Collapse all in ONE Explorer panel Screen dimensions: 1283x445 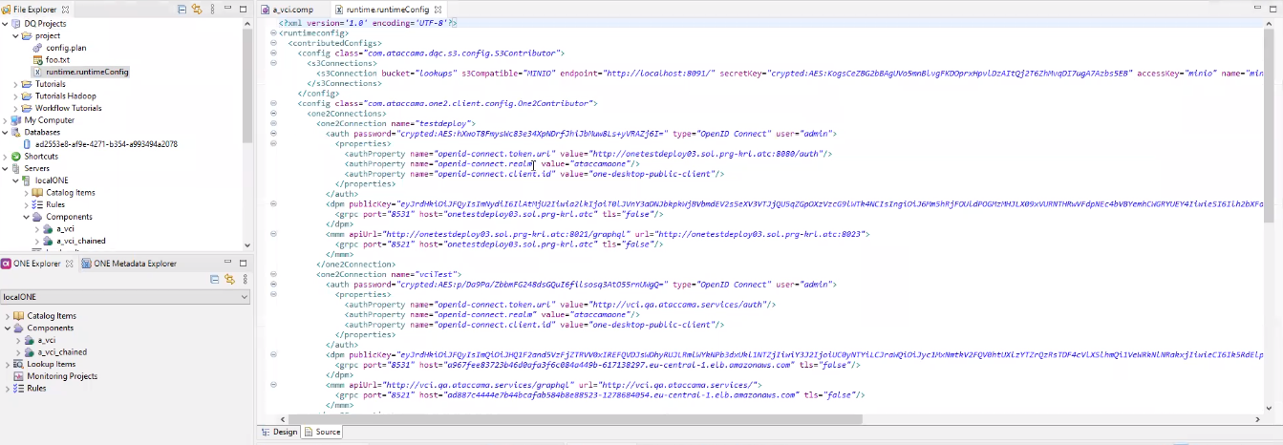[x=214, y=279]
